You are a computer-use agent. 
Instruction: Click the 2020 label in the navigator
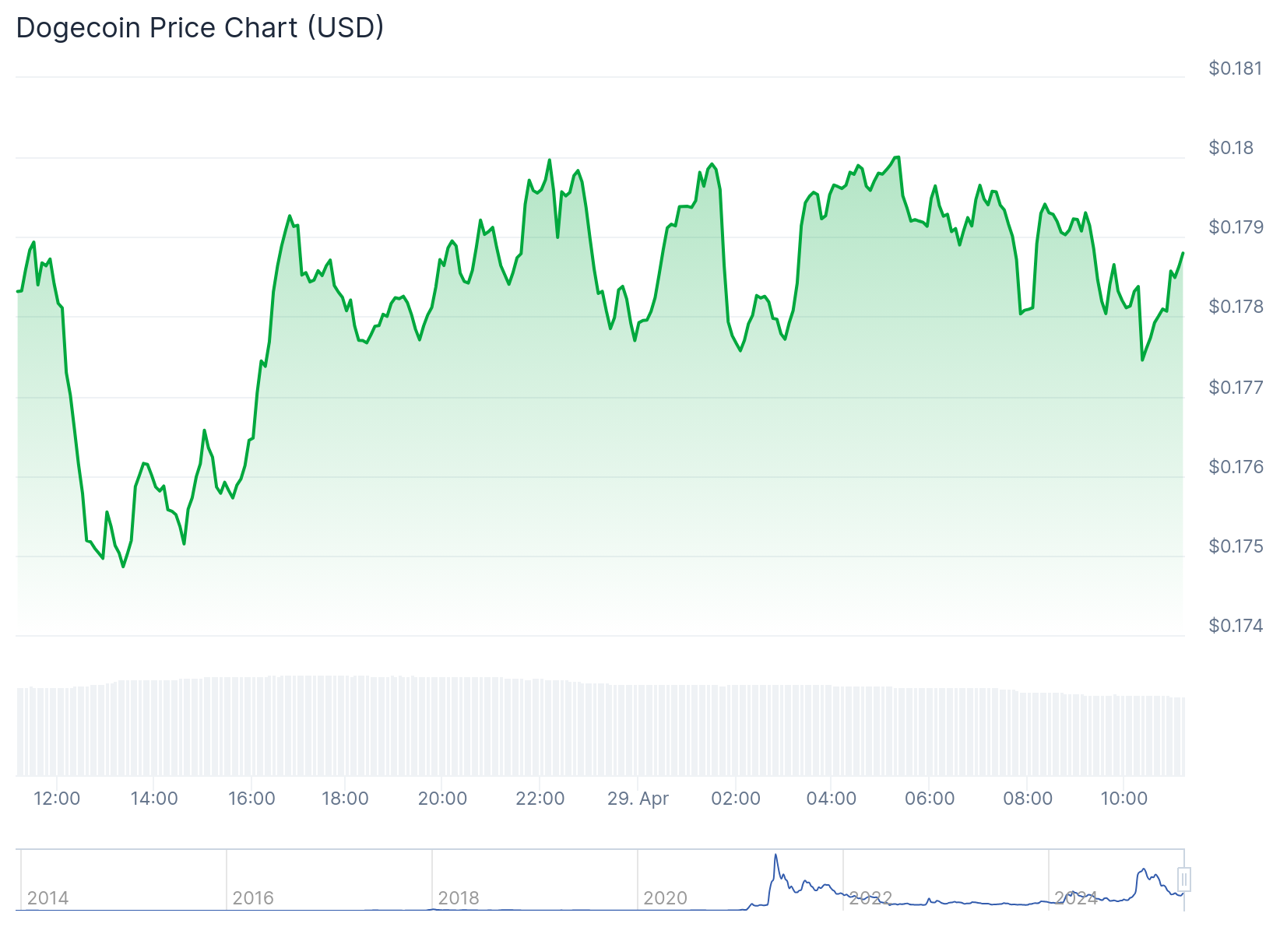pyautogui.click(x=665, y=898)
